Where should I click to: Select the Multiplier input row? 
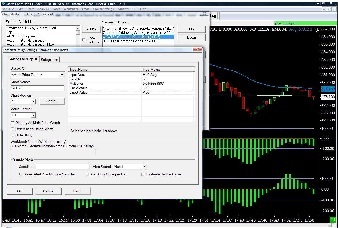(x=131, y=83)
